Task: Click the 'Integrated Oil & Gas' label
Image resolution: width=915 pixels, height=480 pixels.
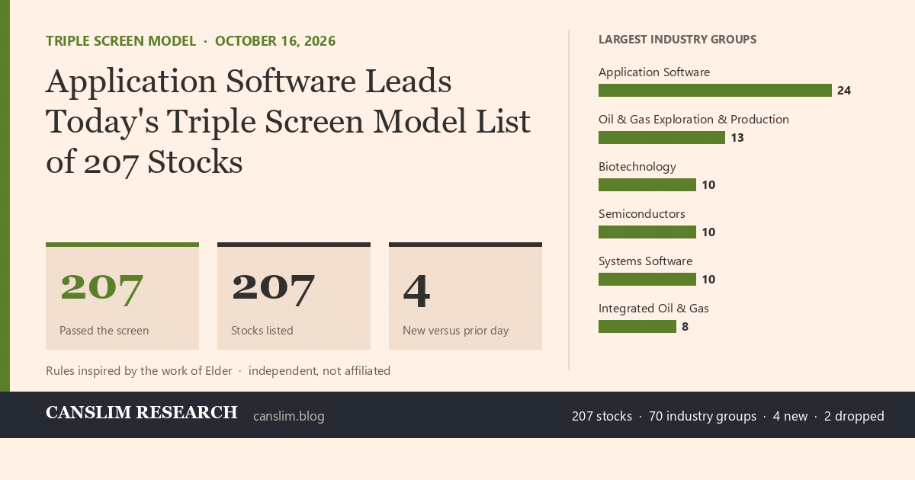Action: pos(654,309)
